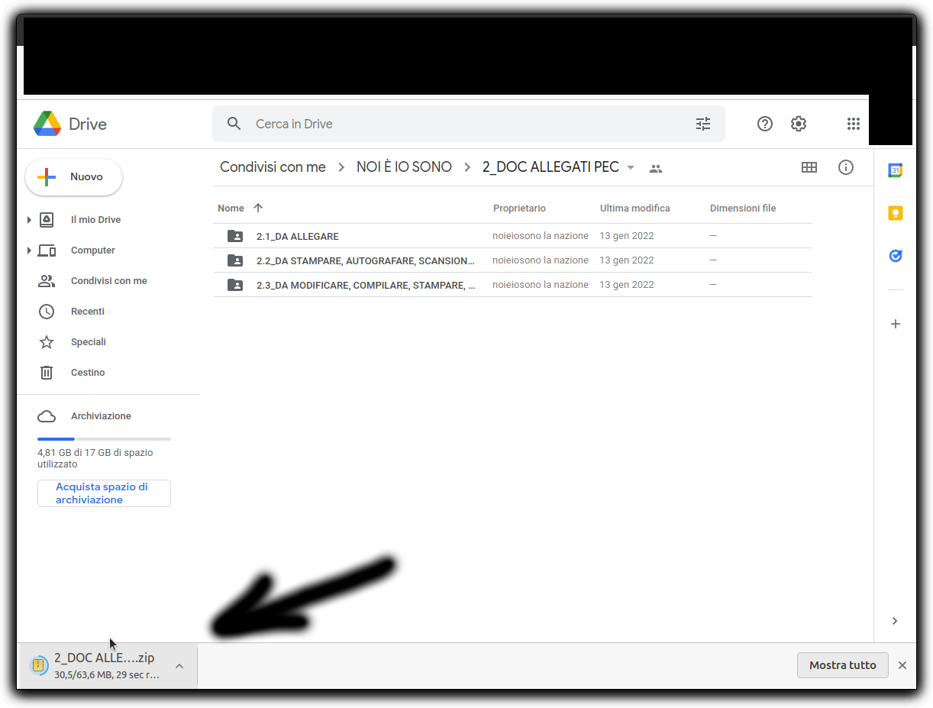Open the info details panel icon
The height and width of the screenshot is (708, 933).
coord(846,167)
